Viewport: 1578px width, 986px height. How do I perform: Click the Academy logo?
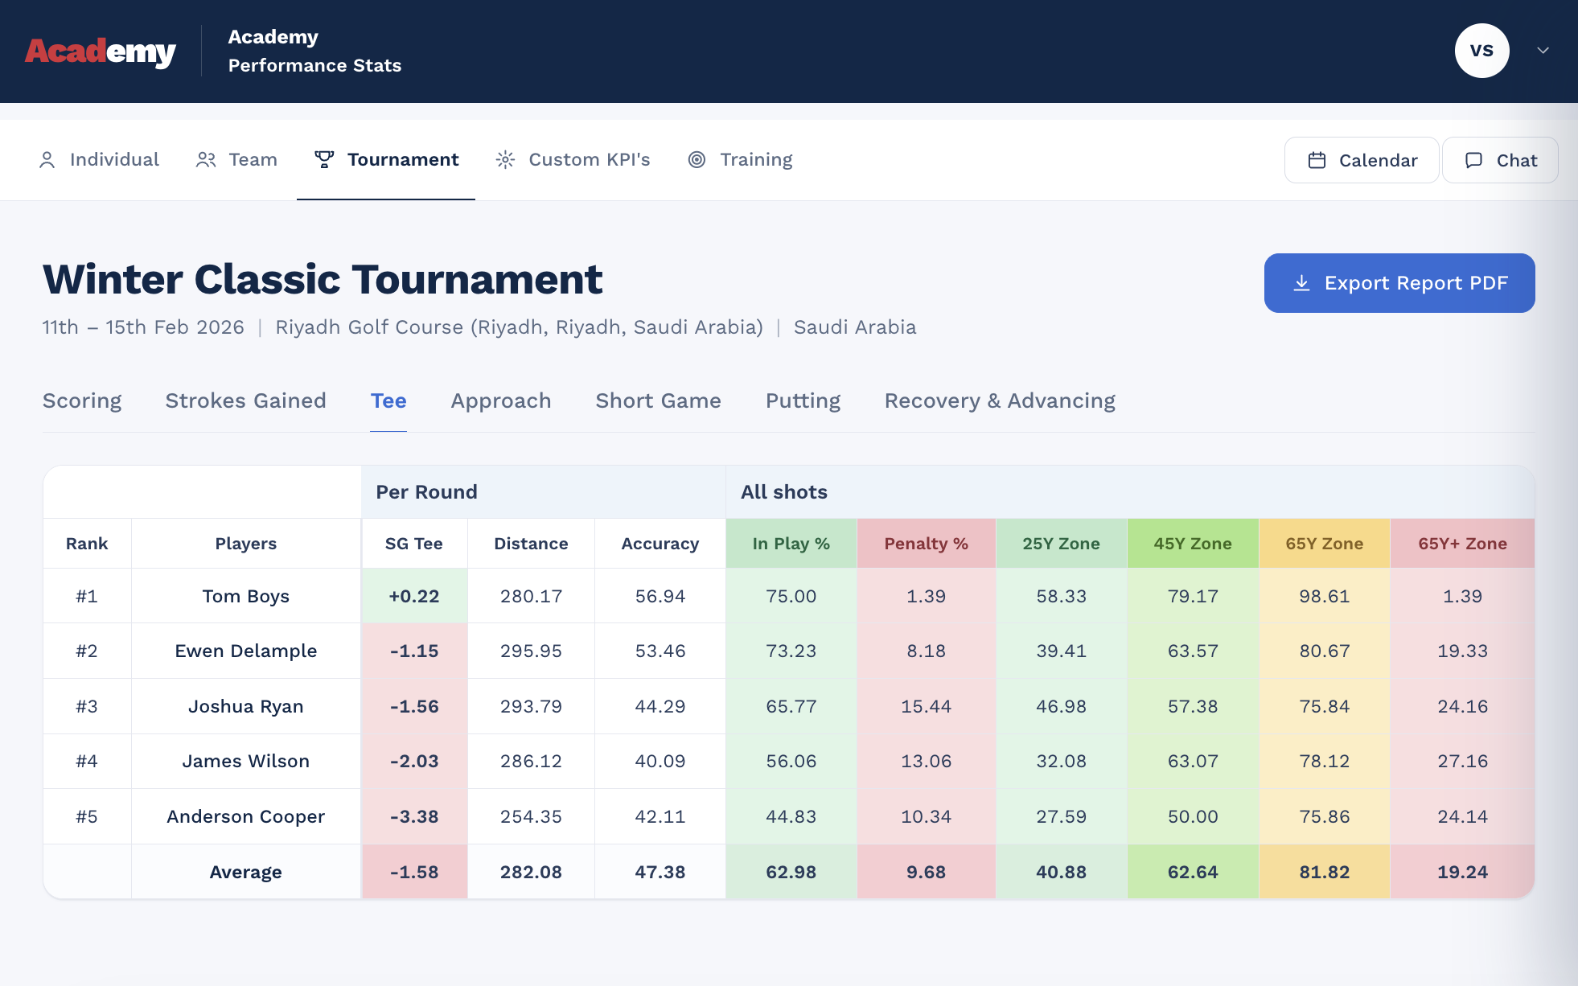(101, 51)
